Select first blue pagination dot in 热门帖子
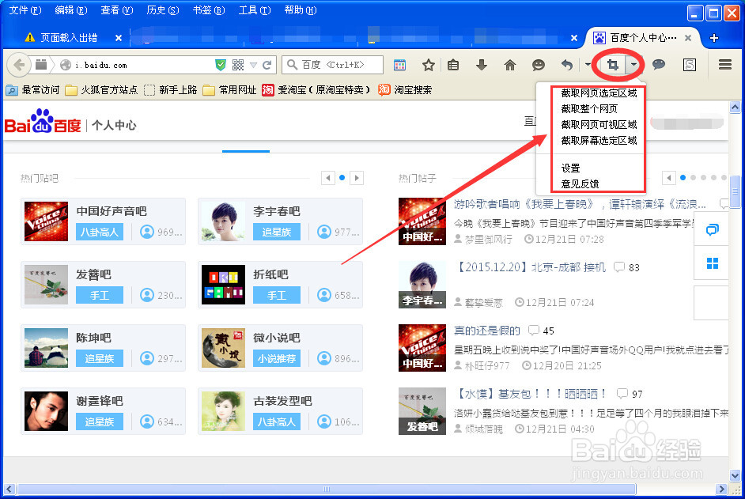 point(683,178)
